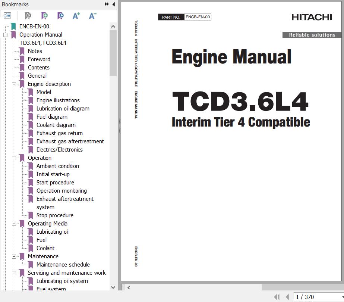Click the Model bookmark icon
This screenshot has height=302, width=344.
click(x=31, y=92)
